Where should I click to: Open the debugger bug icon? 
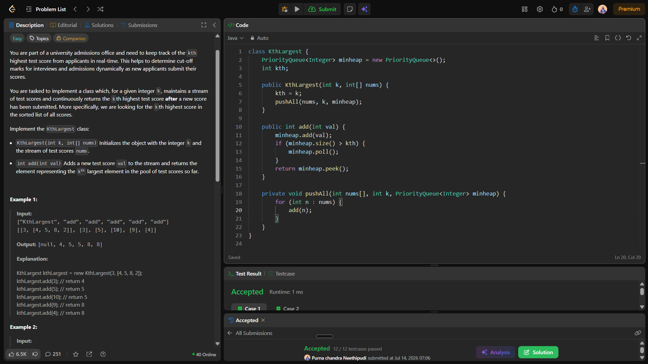tap(285, 9)
